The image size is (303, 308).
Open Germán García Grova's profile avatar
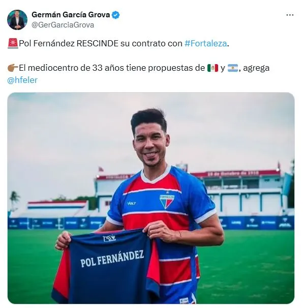pyautogui.click(x=17, y=20)
